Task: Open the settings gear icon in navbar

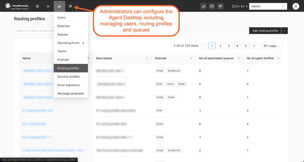Action: pyautogui.click(x=70, y=7)
